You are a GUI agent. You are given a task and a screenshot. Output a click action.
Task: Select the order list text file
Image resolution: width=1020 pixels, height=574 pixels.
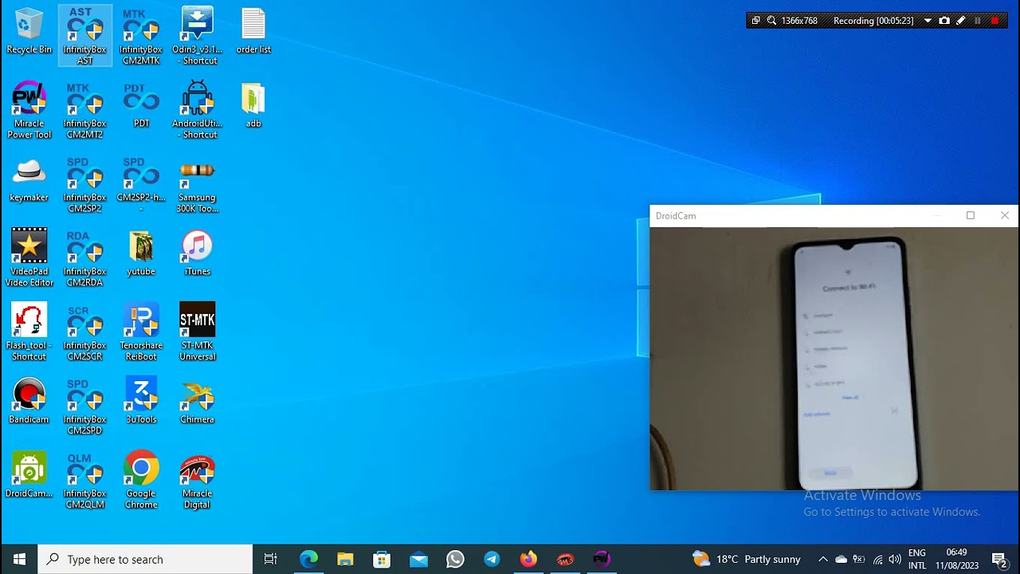click(253, 32)
